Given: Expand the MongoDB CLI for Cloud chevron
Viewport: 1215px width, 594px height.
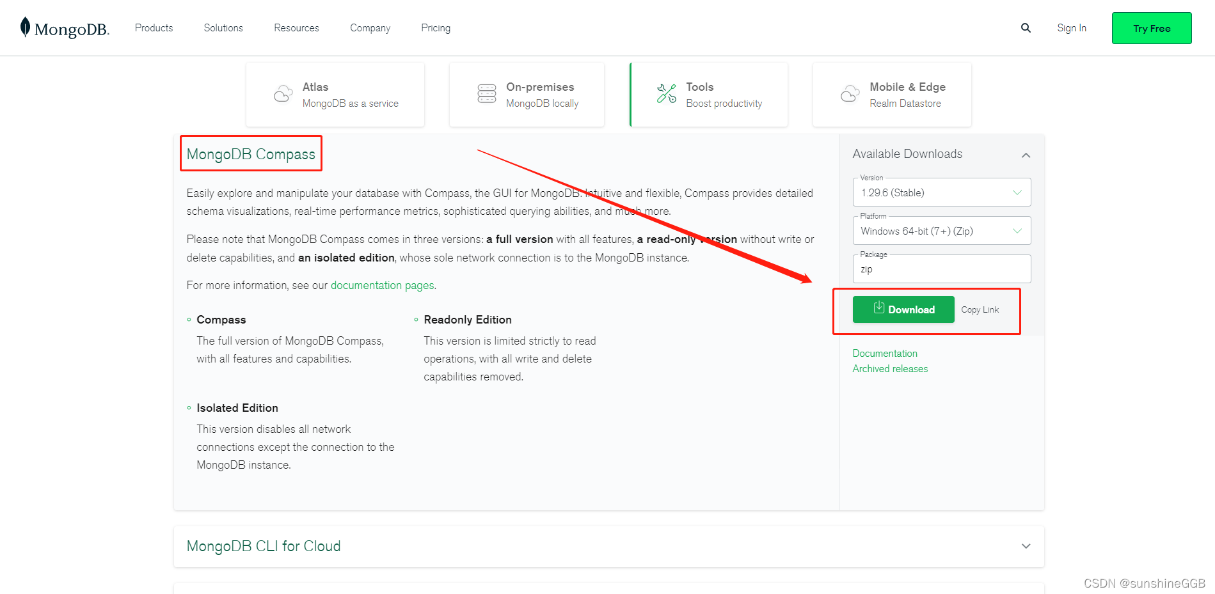Looking at the screenshot, I should (x=1026, y=546).
